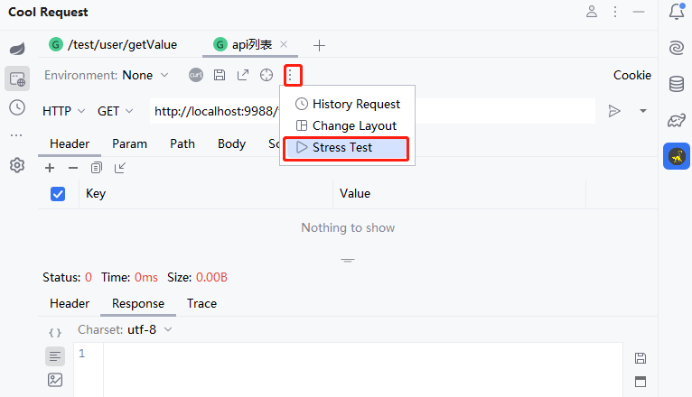Viewport: 692px width, 397px height.
Task: Open the settings gear in left sidebar
Action: (17, 165)
